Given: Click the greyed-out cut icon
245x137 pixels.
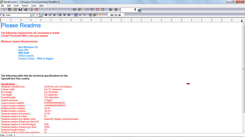Looking at the screenshot, I should pos(43,10).
